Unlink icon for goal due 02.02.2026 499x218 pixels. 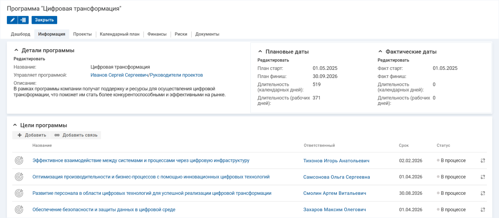coord(483,161)
